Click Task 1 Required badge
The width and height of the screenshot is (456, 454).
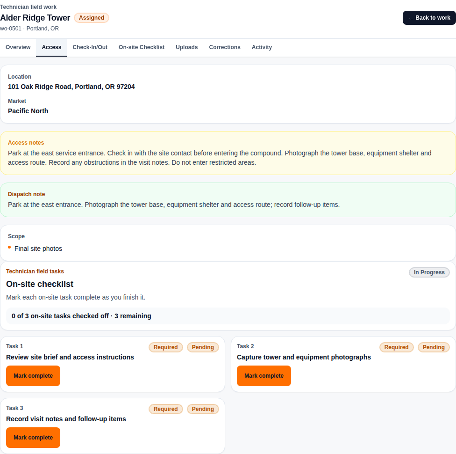click(166, 347)
